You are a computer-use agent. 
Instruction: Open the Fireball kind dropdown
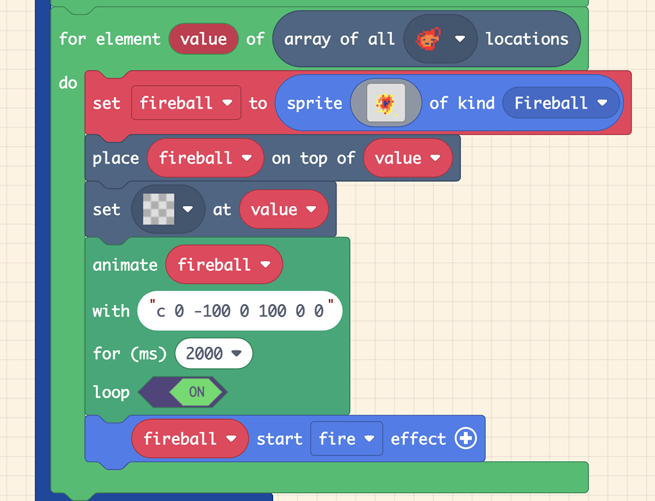tap(600, 103)
